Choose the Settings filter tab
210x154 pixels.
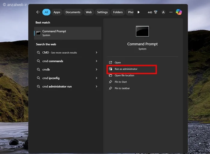(x=102, y=12)
